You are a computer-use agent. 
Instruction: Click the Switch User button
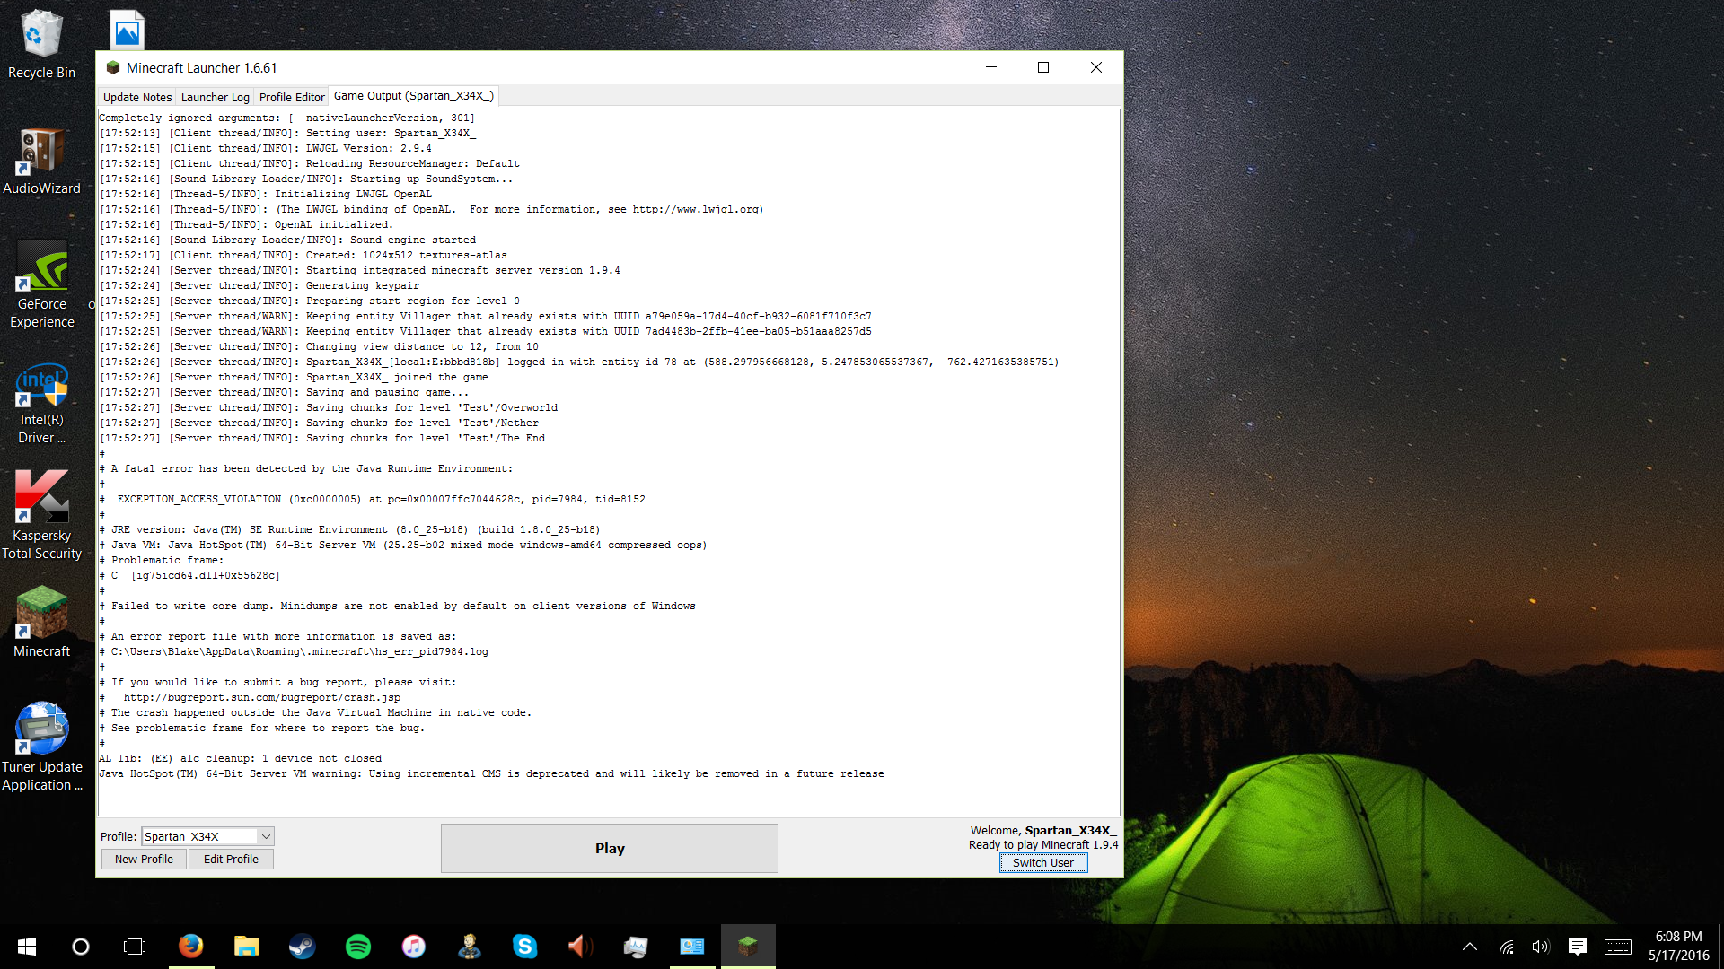coord(1042,862)
